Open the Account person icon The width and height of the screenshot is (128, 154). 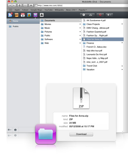coord(42,15)
